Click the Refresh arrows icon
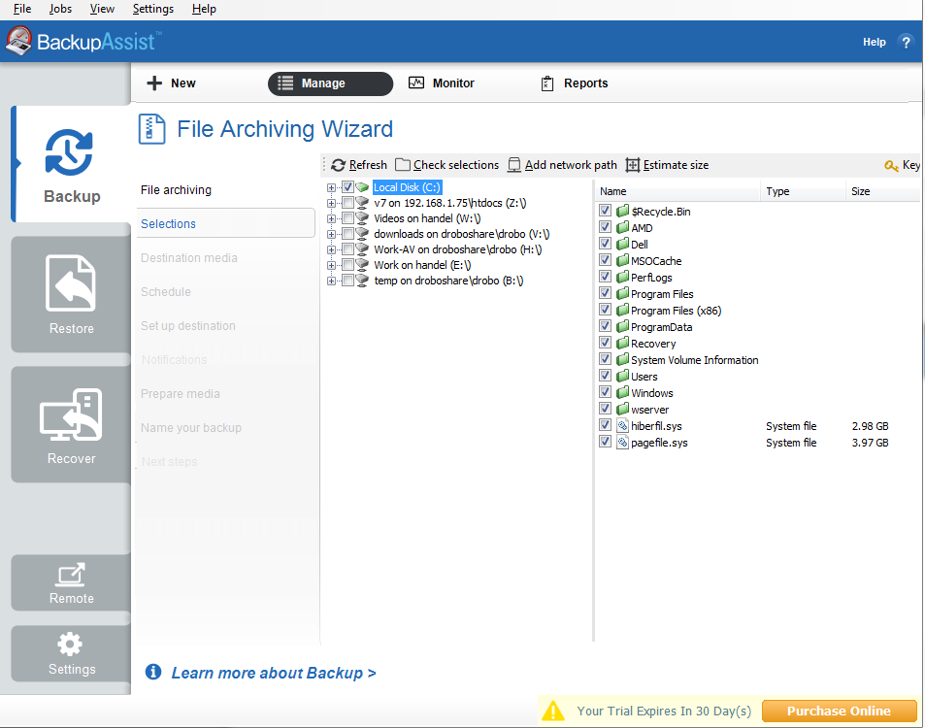 coord(338,165)
